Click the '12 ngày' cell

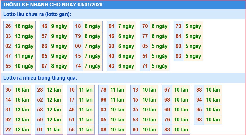[24, 46]
